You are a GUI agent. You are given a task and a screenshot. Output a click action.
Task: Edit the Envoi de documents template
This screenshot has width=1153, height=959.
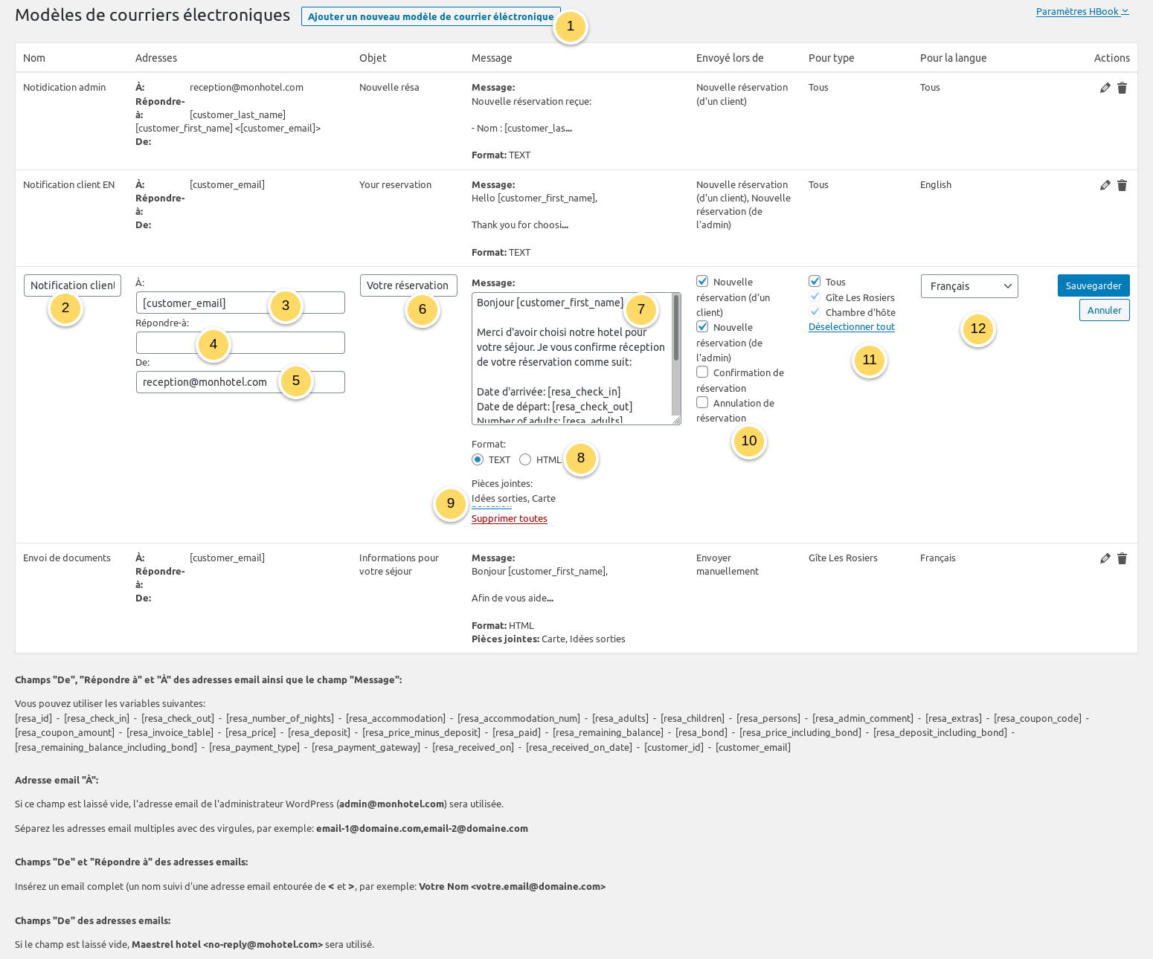(x=1105, y=558)
